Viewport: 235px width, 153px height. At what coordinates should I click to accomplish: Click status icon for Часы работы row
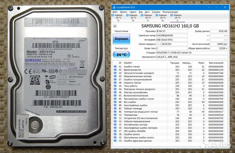(115, 86)
